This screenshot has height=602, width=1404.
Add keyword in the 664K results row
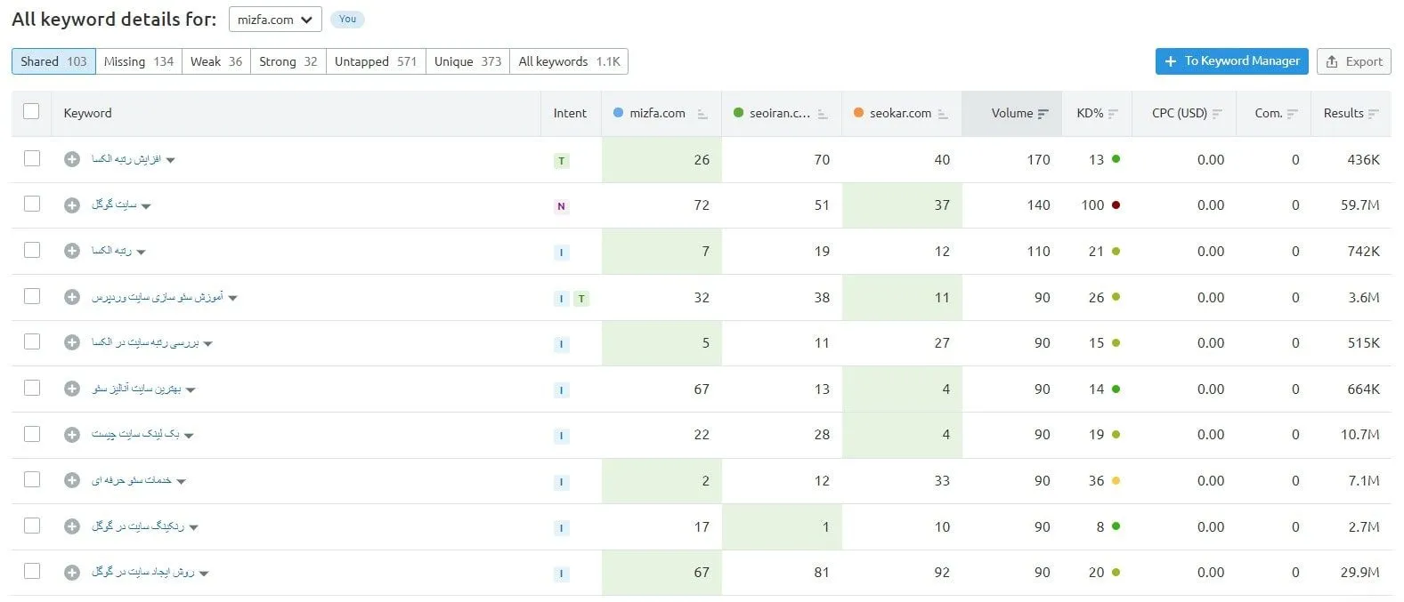pyautogui.click(x=72, y=389)
